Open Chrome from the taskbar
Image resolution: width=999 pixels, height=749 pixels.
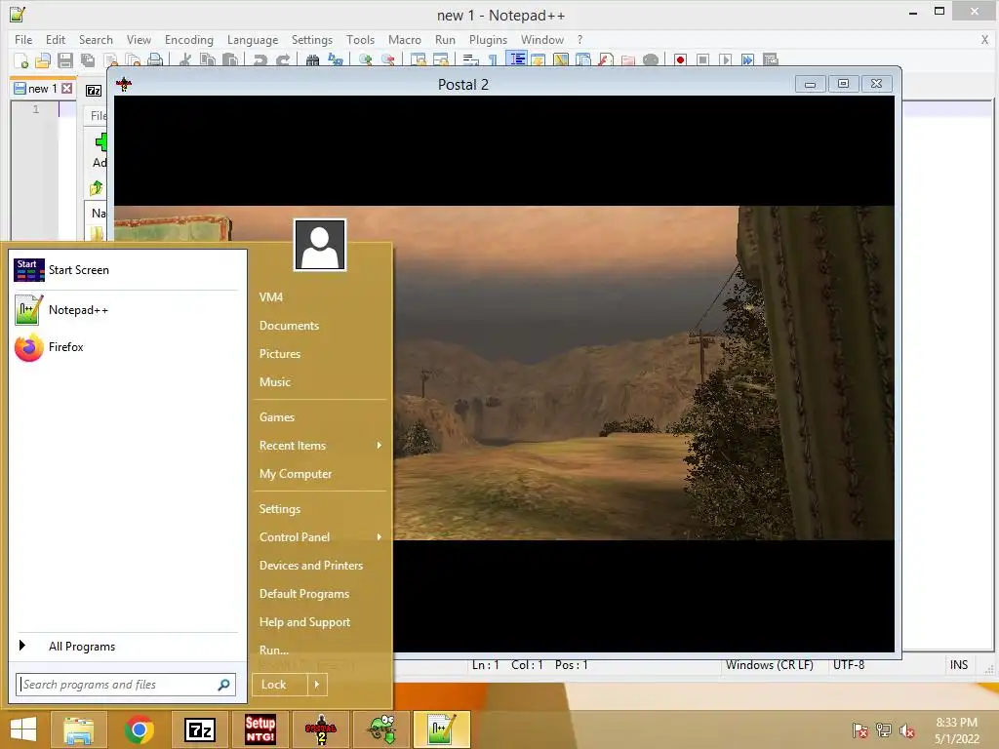point(140,729)
